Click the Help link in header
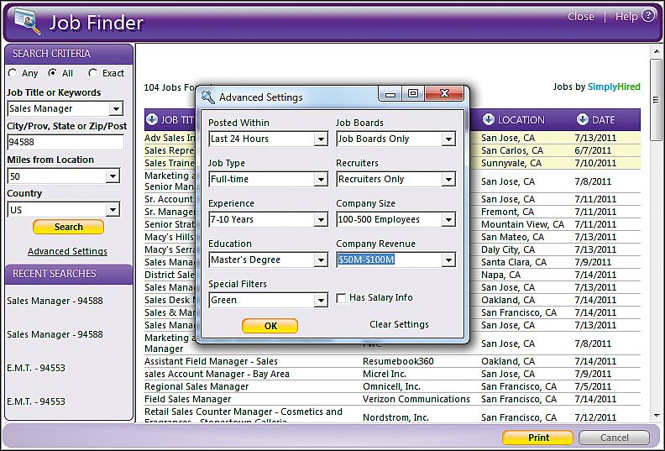Screen dimensions: 665x451 click(x=626, y=17)
